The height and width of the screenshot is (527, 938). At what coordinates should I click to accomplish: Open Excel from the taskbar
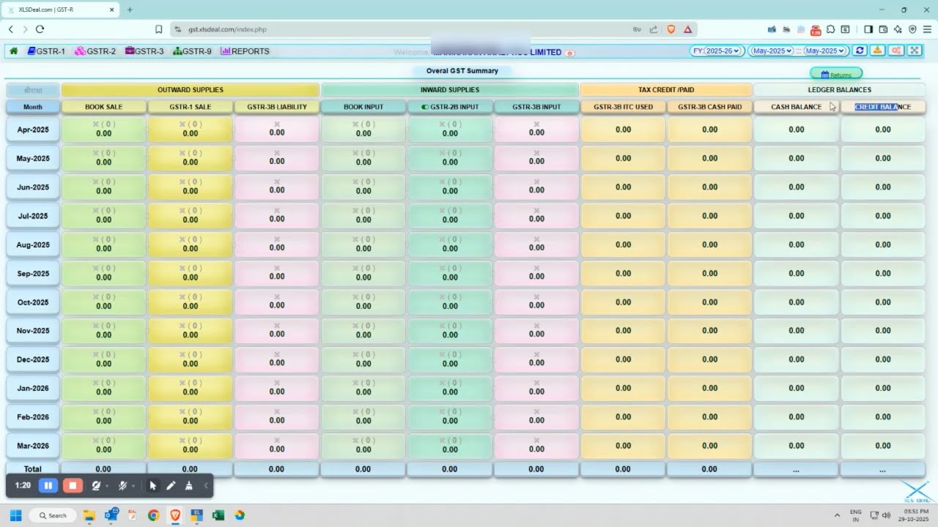click(218, 515)
